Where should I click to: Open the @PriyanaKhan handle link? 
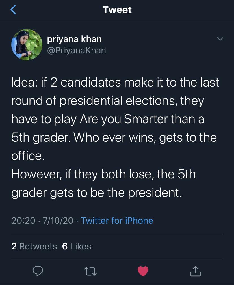[76, 50]
